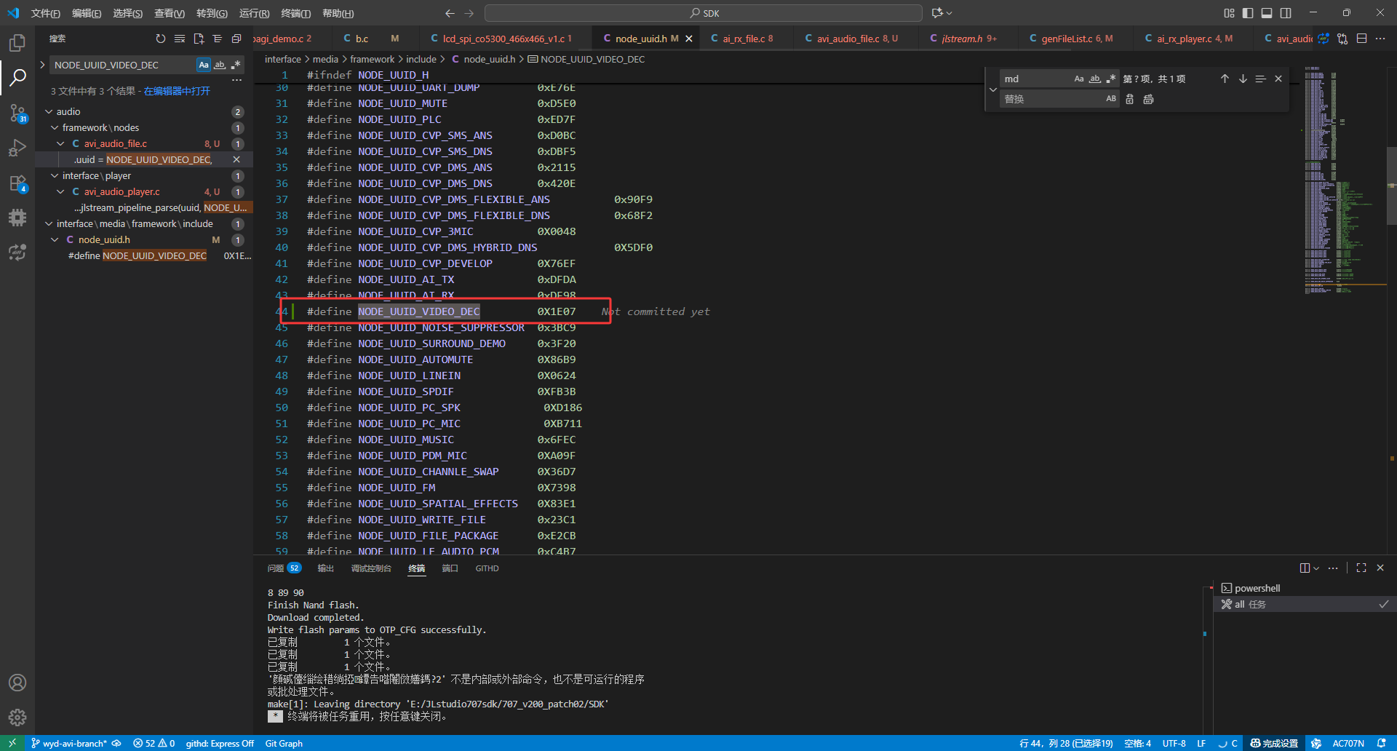Screen dimensions: 1397x751
Task: Close the find widget
Action: click(1278, 79)
